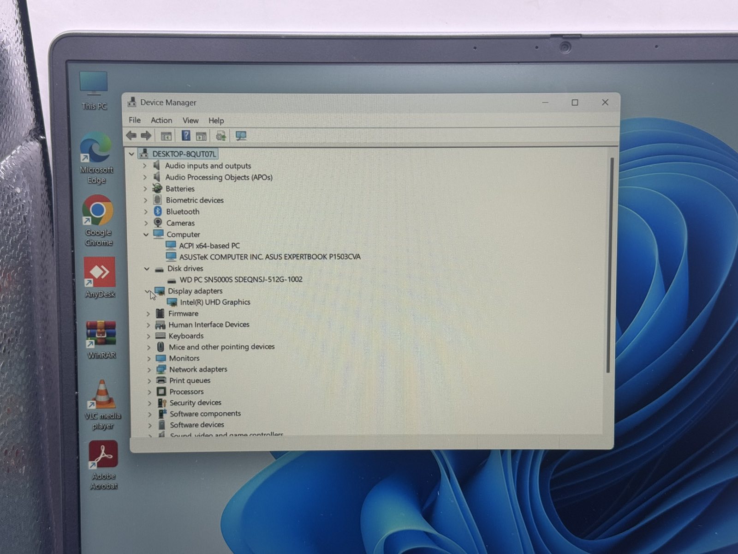
Task: Expand the Network adapters node
Action: pos(149,370)
